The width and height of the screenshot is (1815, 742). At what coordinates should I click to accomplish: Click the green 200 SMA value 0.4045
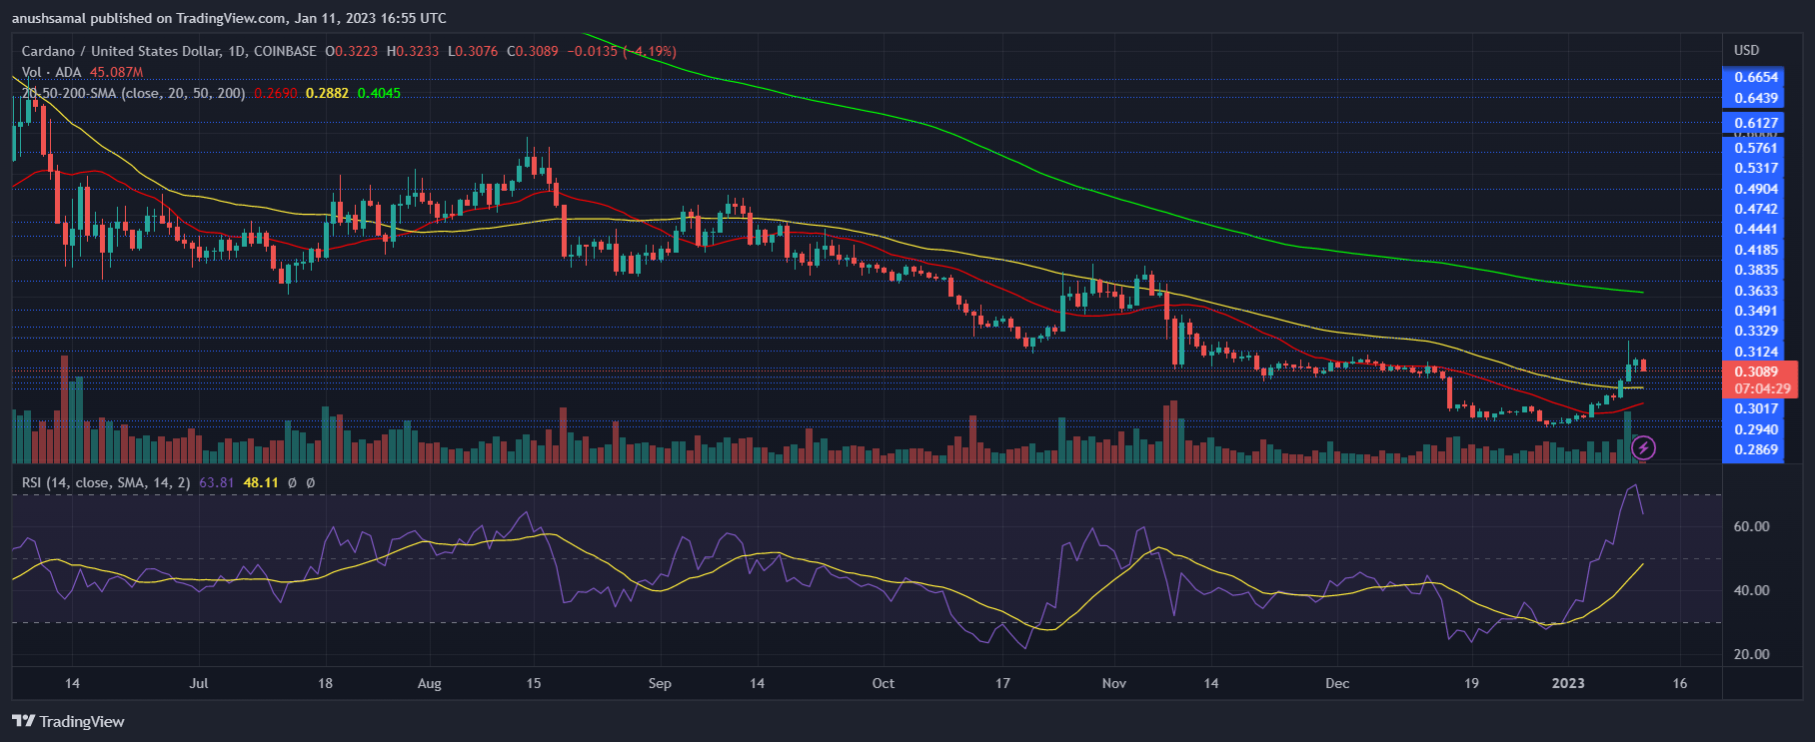coord(379,93)
